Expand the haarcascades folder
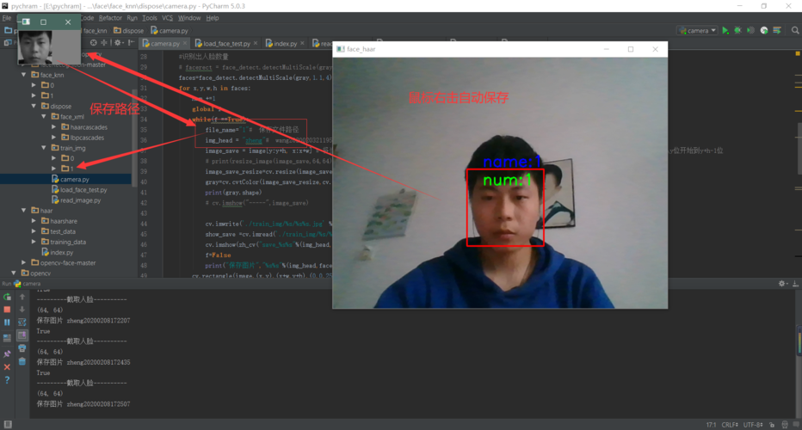This screenshot has width=802, height=430. (53, 127)
